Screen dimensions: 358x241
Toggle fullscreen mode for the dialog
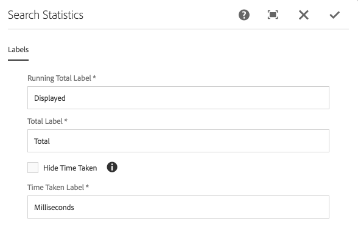click(273, 15)
